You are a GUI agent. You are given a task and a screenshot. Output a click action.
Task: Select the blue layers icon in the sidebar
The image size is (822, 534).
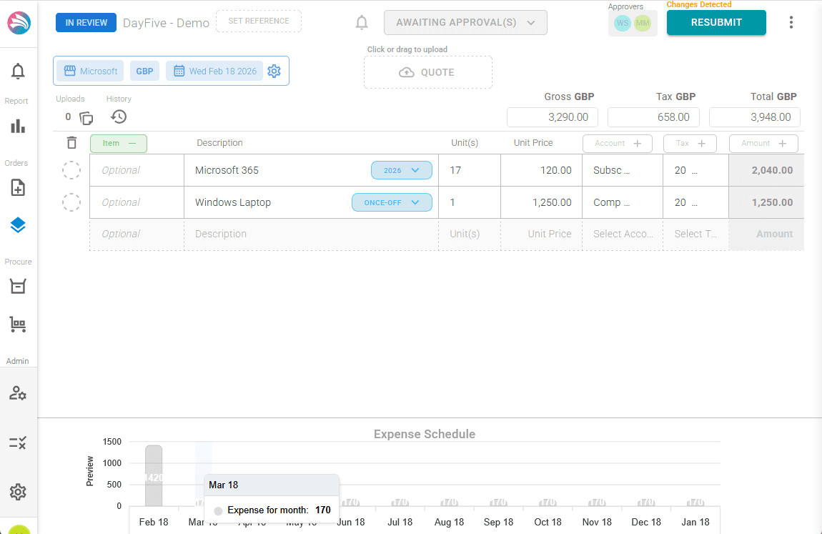[x=18, y=224]
